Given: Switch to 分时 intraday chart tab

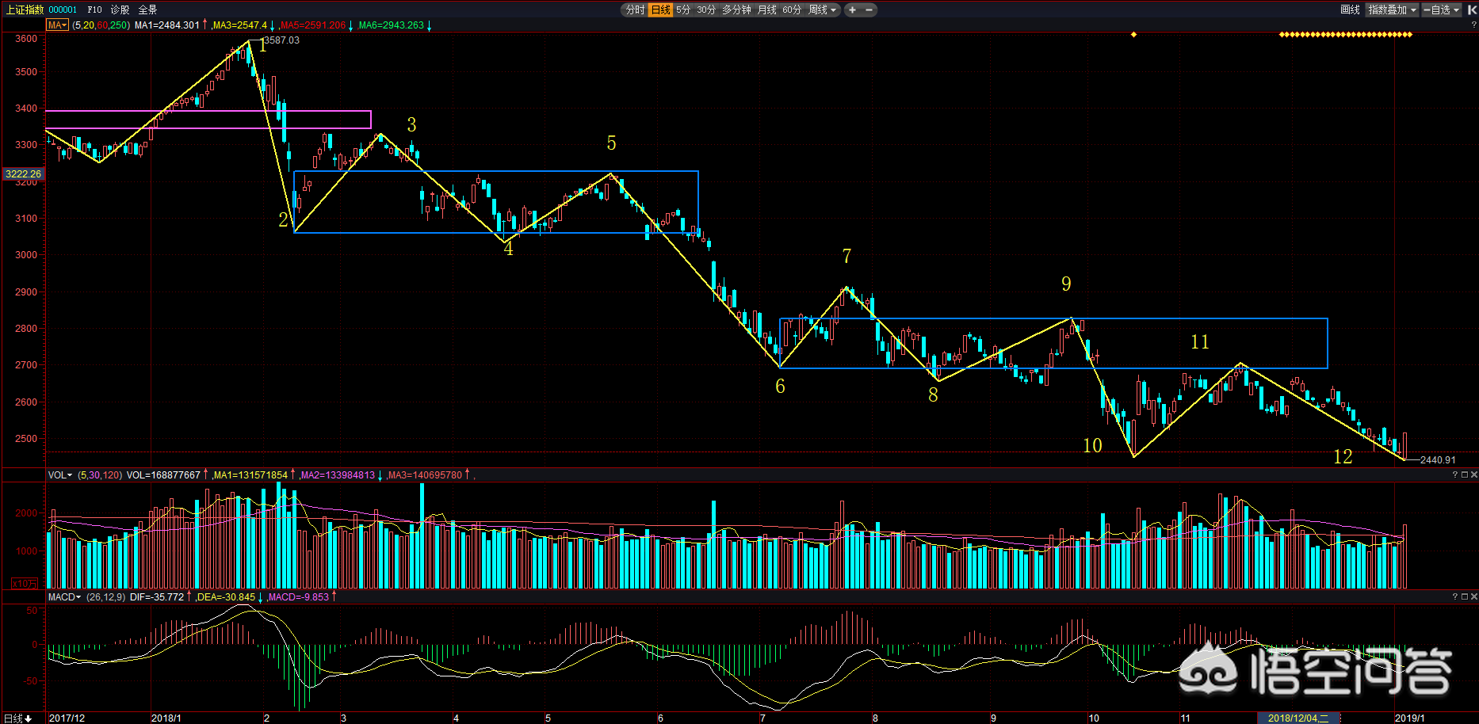Looking at the screenshot, I should pos(635,10).
